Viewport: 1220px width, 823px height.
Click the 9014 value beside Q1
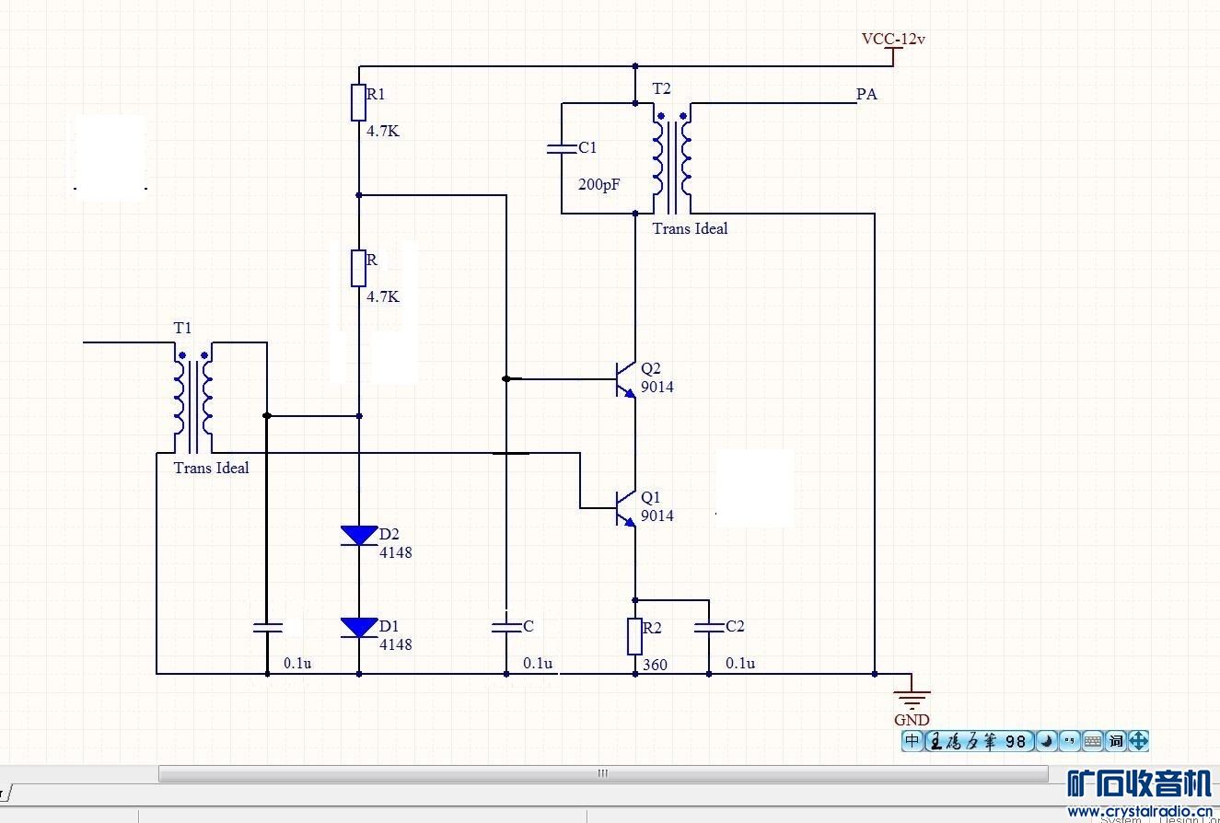657,516
